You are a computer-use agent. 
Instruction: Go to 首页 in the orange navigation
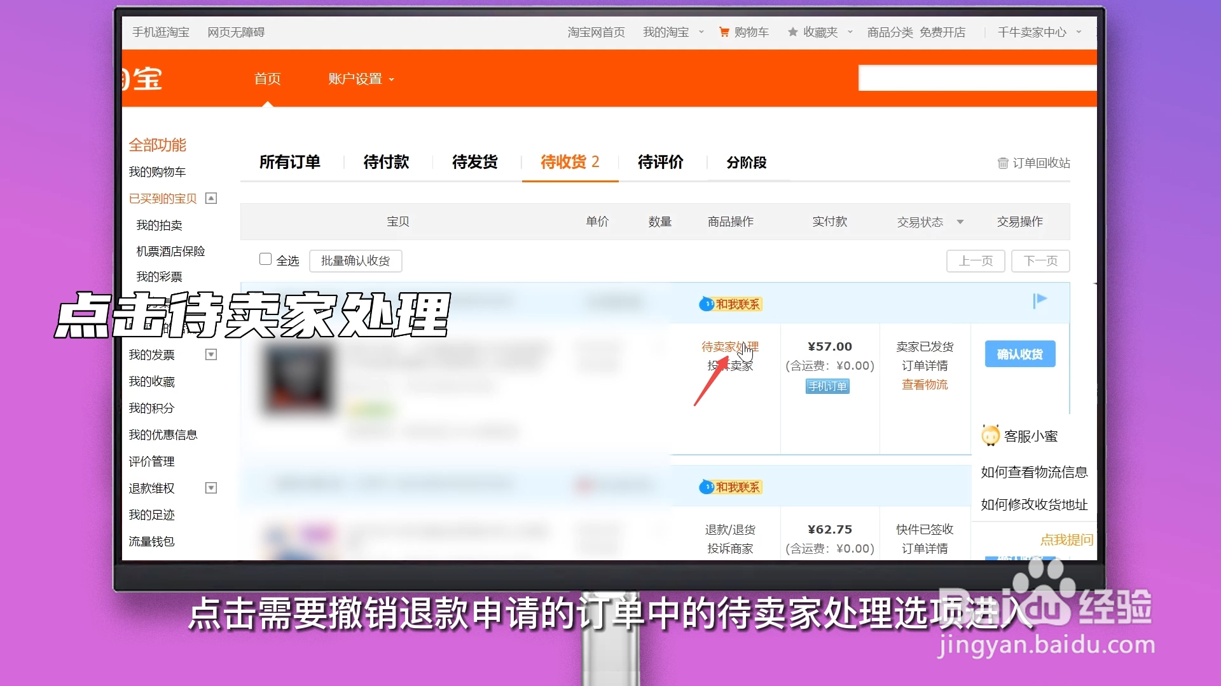point(268,79)
